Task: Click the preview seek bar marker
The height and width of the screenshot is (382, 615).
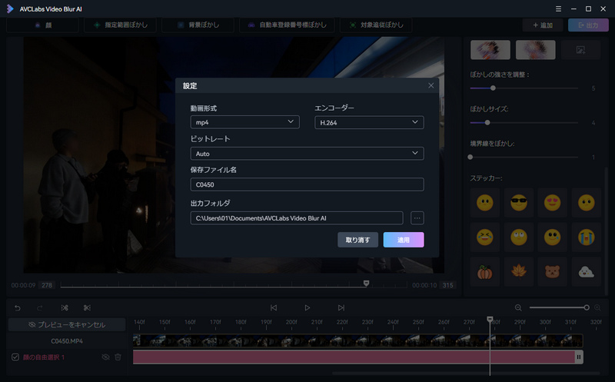Action: pyautogui.click(x=366, y=283)
